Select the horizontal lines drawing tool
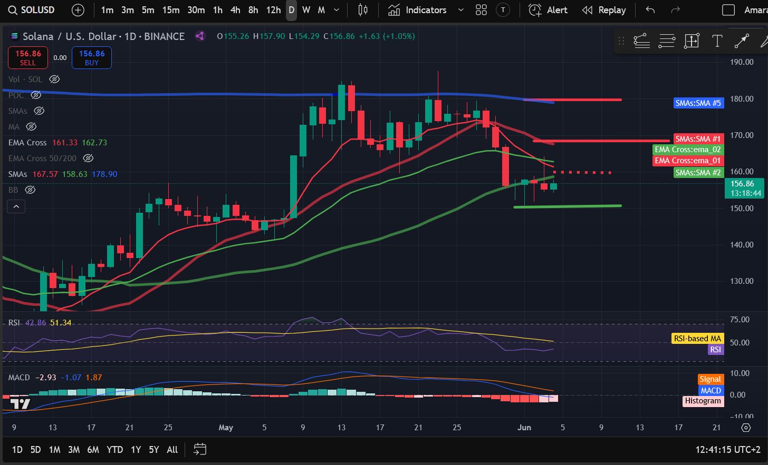This screenshot has width=768, height=465. click(x=667, y=41)
